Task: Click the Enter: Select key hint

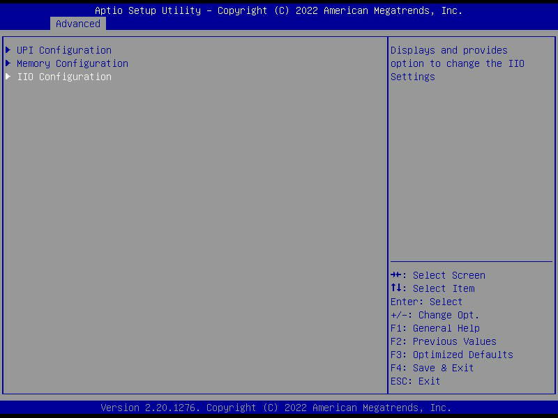Action: click(x=426, y=302)
